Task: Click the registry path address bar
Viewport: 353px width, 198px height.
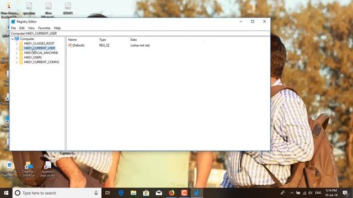Action: click(140, 34)
